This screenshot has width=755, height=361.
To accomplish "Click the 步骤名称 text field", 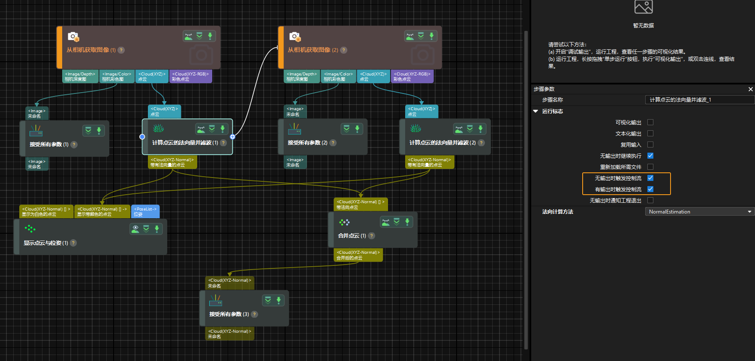I will pyautogui.click(x=699, y=100).
